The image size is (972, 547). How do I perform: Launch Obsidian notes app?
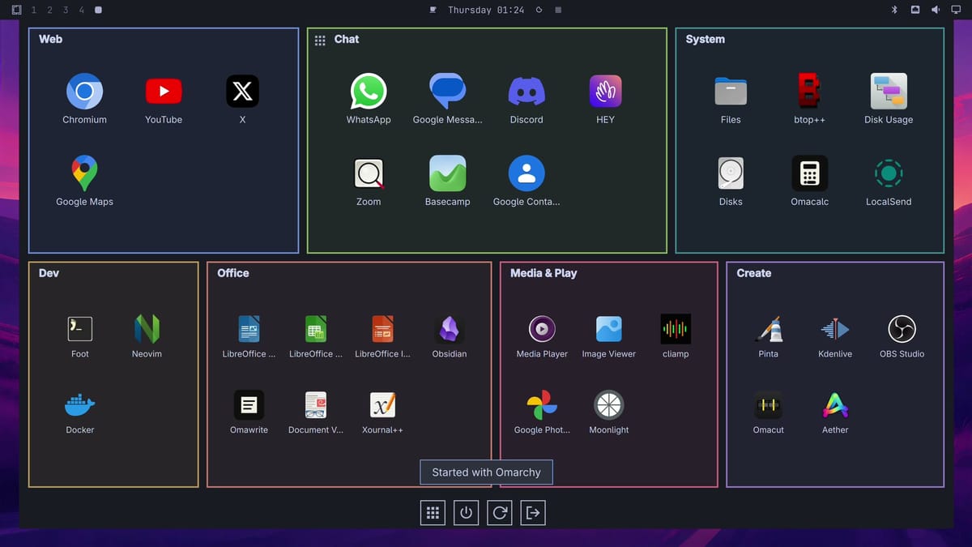click(x=450, y=328)
